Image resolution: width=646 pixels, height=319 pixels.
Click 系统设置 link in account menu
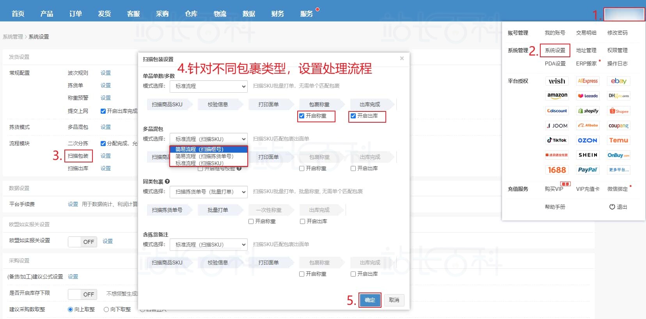tap(555, 50)
